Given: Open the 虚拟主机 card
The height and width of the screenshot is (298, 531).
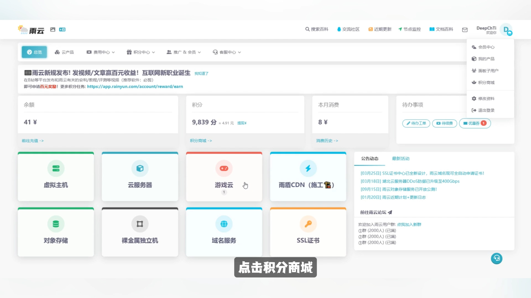Looking at the screenshot, I should tap(56, 177).
